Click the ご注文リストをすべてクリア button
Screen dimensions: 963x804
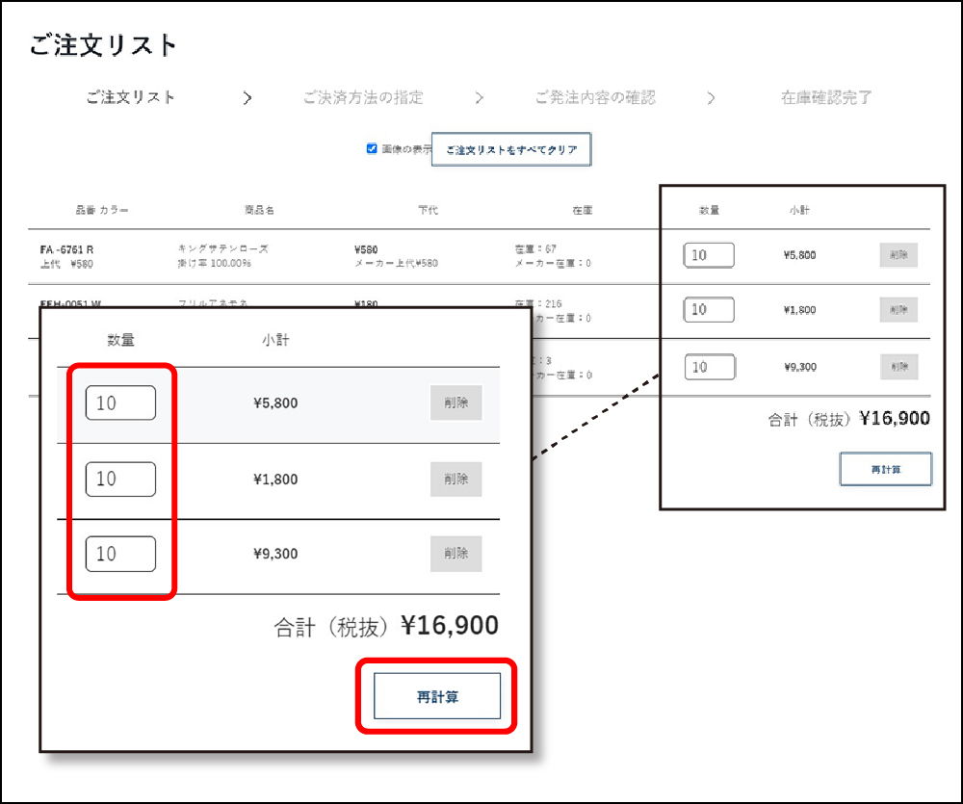point(511,151)
